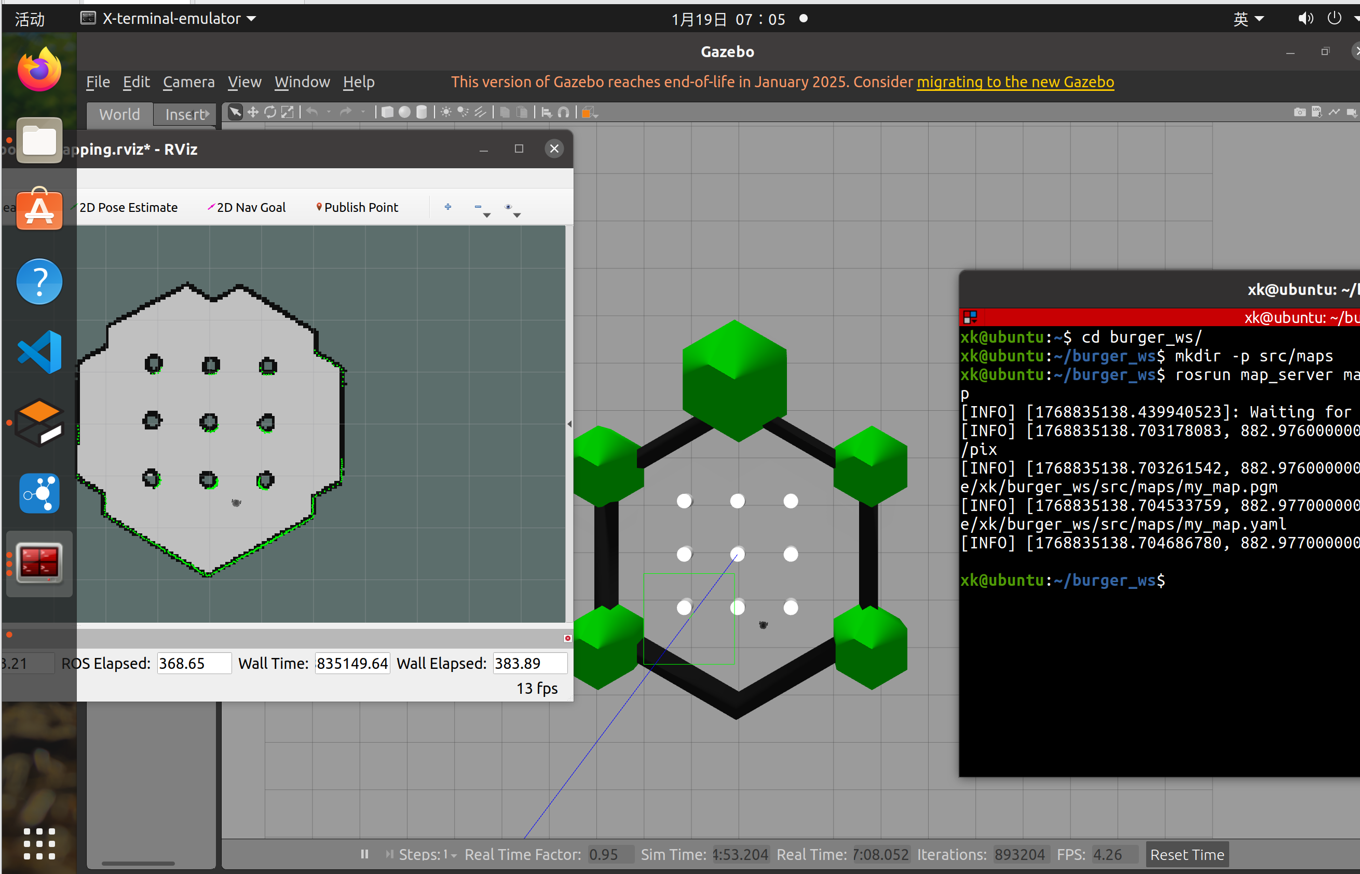Take a screenshot with camera icon
Image resolution: width=1360 pixels, height=874 pixels.
pyautogui.click(x=1299, y=112)
